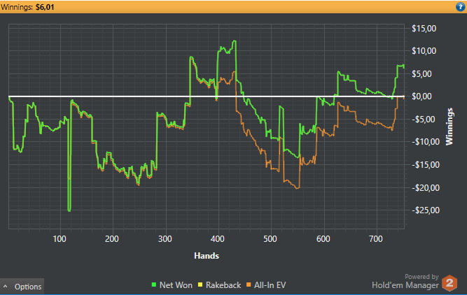Click the -$10,00 axis label
The width and height of the screenshot is (467, 295).
click(x=426, y=142)
